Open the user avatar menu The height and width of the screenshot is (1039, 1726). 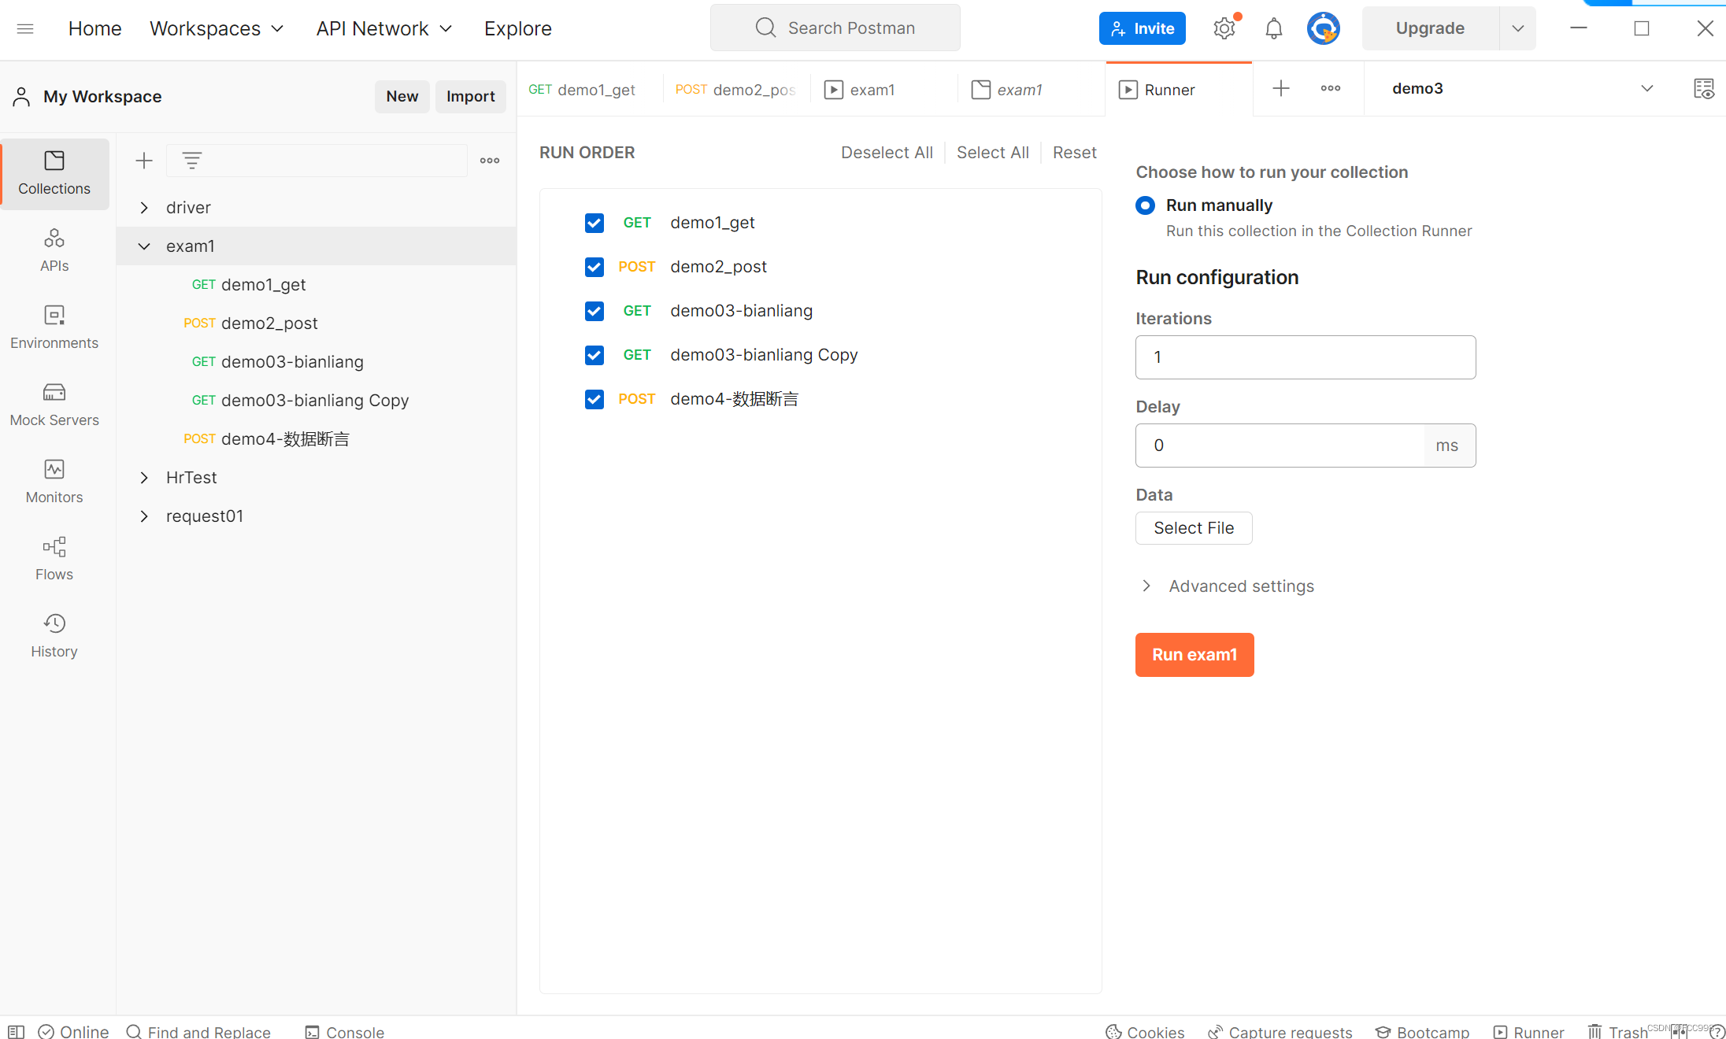tap(1324, 29)
